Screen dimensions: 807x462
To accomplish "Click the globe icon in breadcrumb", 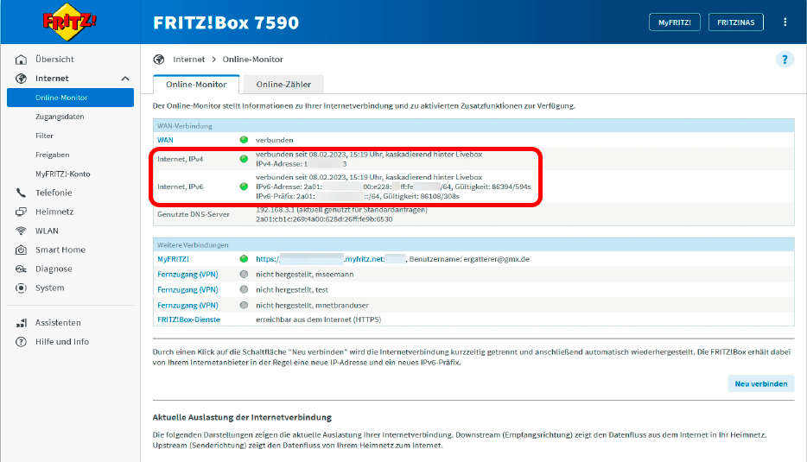I will pos(158,60).
